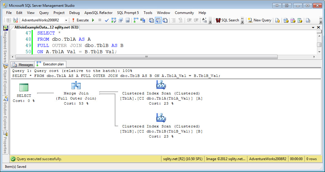The width and height of the screenshot is (325, 172).
Task: Open the standard toolbar overflow arrow
Action: [x=321, y=20]
